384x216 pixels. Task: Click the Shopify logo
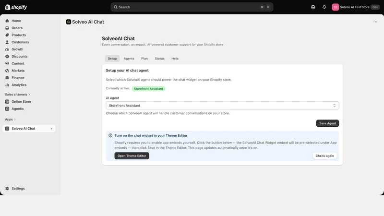tap(16, 7)
